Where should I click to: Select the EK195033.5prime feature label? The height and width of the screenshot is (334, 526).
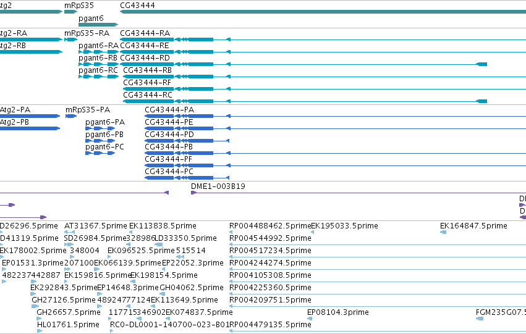[344, 226]
